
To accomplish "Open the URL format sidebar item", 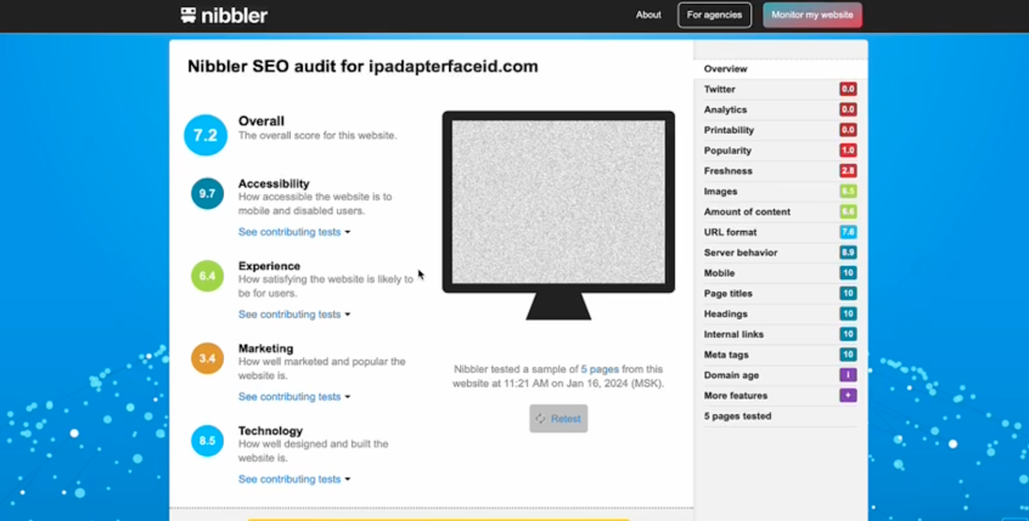I will (x=780, y=232).
